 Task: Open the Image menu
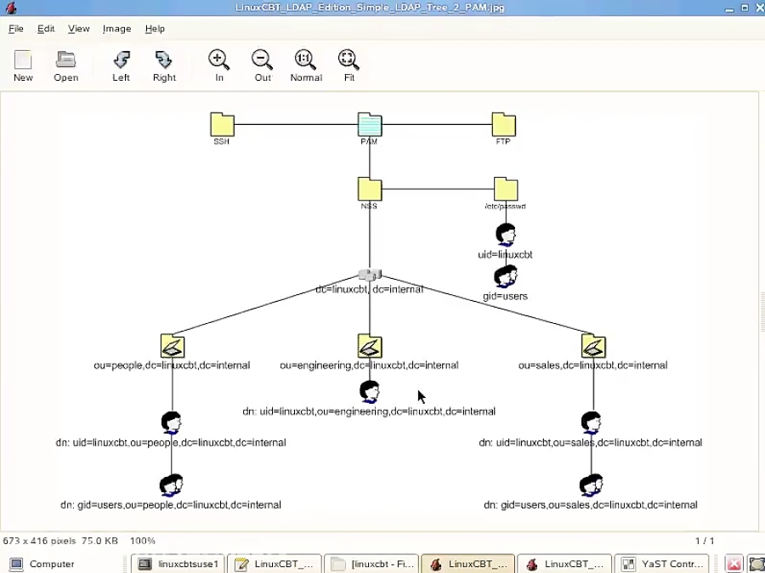coord(116,28)
